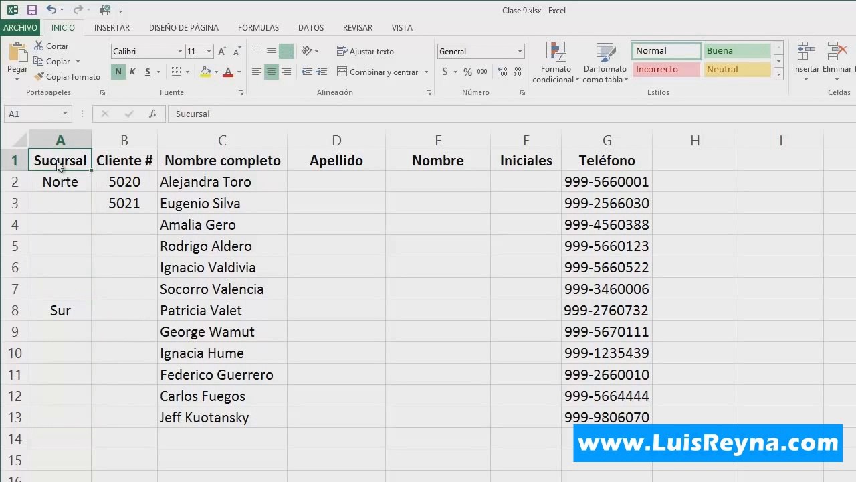Switch to the INSERTAR tab
Screen dimensions: 856x482
click(x=112, y=28)
